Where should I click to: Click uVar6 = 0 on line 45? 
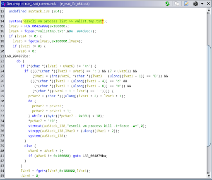[x=30, y=176]
